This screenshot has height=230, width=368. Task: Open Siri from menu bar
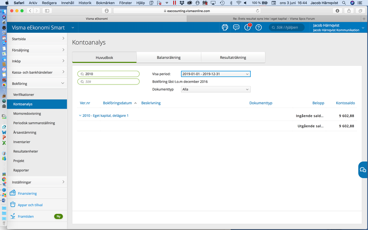point(352,3)
